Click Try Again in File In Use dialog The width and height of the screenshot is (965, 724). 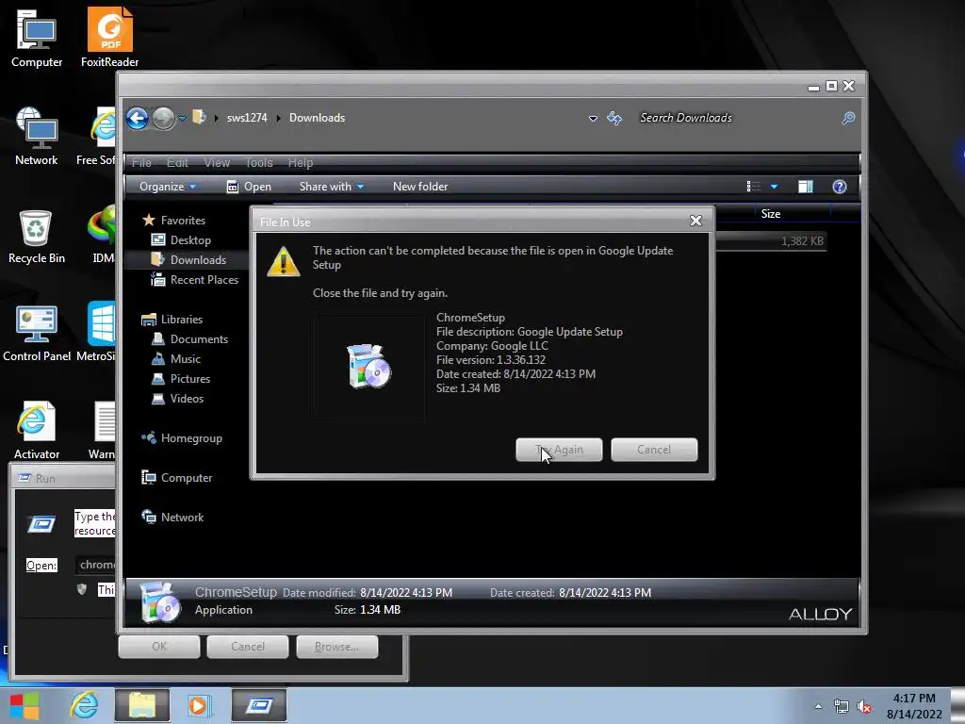[x=559, y=450]
